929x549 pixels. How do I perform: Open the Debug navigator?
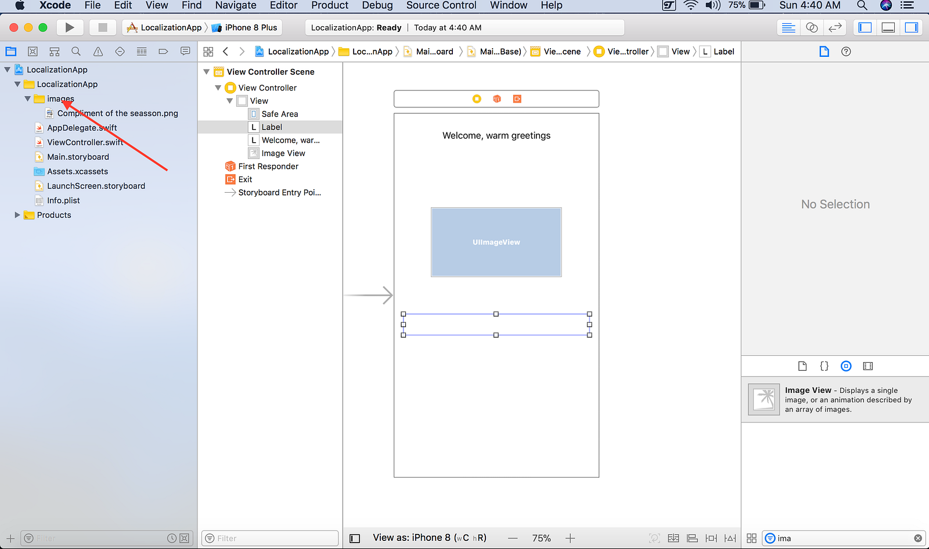click(142, 52)
